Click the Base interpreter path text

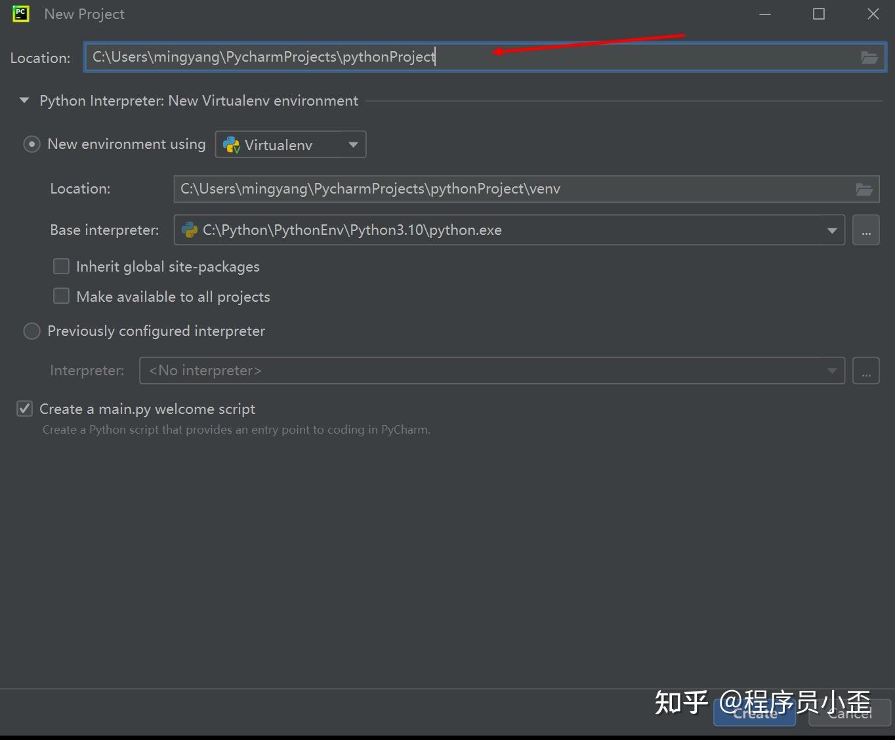tap(352, 230)
